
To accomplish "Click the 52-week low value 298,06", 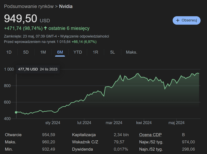I will coord(188,149).
